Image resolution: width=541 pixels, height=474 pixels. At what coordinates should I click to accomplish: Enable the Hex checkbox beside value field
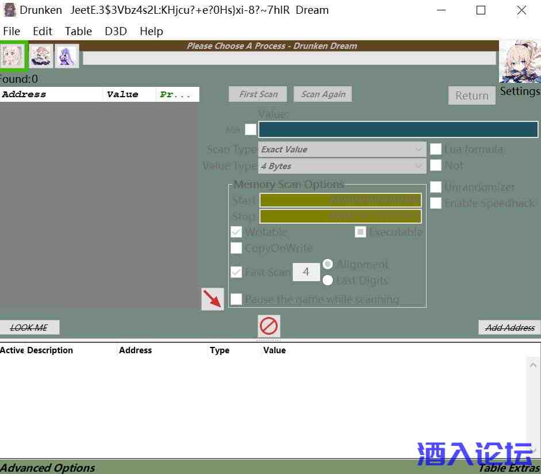[251, 129]
